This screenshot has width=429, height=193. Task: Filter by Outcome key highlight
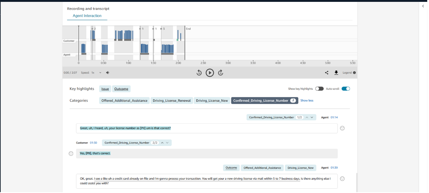click(121, 89)
